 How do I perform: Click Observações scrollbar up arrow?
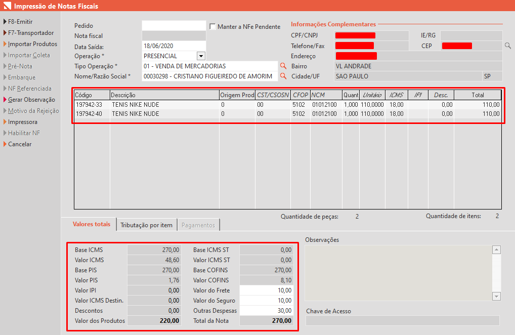496,250
